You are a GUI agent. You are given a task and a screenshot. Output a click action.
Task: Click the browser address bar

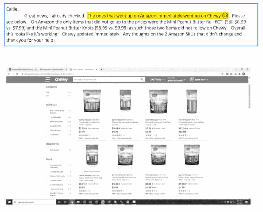point(121,74)
